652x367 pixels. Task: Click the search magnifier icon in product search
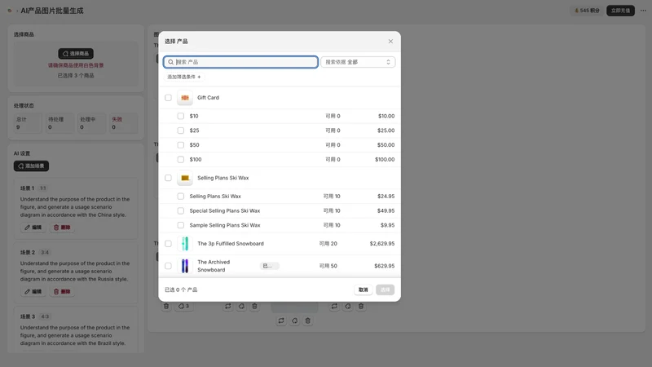point(170,62)
